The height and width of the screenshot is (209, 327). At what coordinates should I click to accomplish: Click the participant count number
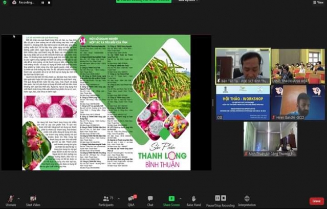[112, 198]
